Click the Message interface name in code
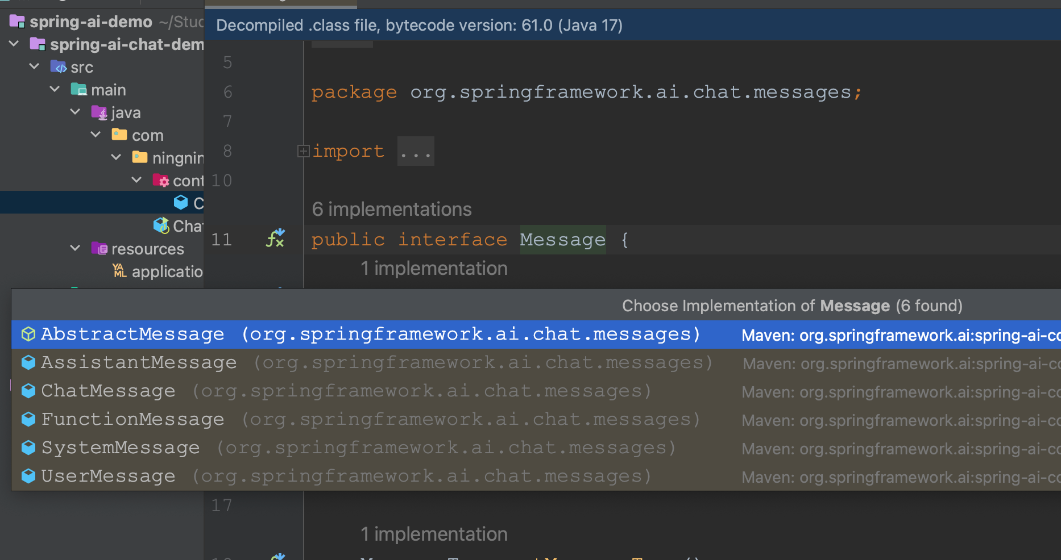1061x560 pixels. 563,240
